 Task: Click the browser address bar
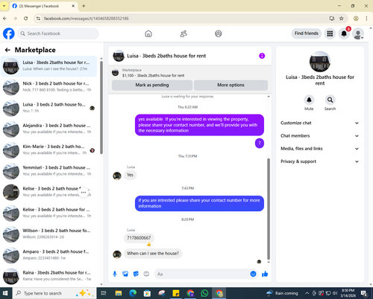[x=184, y=19]
